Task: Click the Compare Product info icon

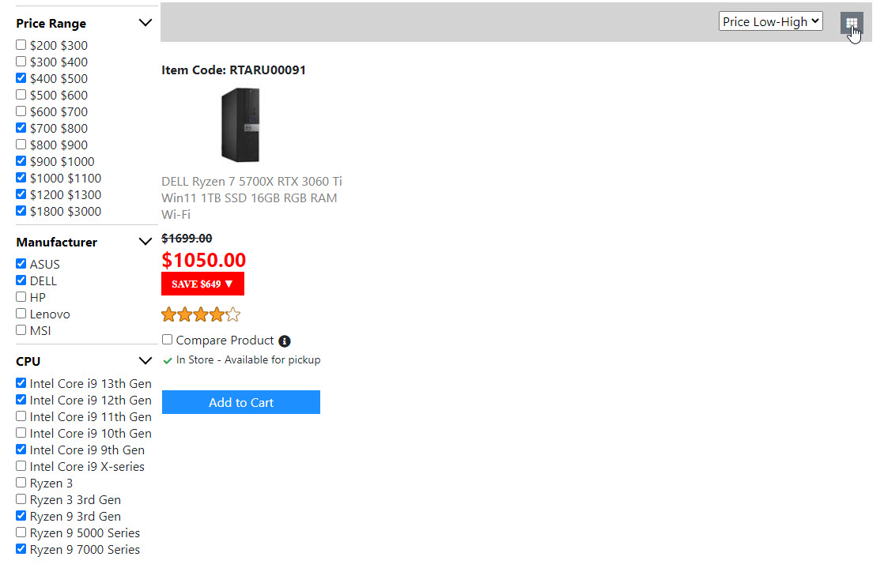Action: [285, 341]
